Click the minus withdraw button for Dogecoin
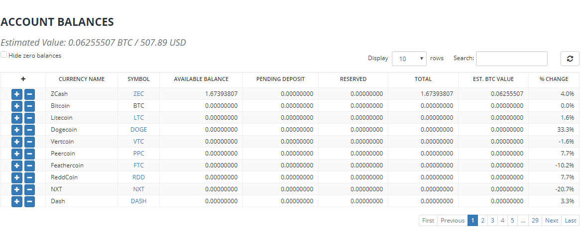 coord(29,130)
